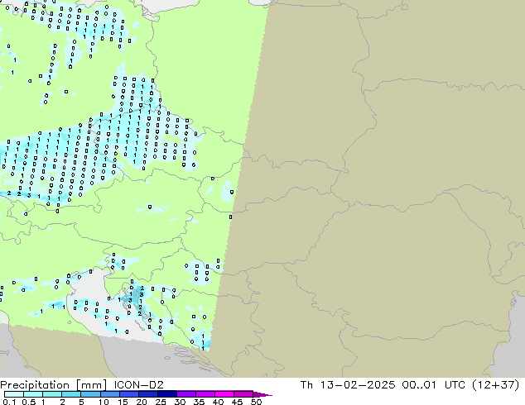This screenshot has height=405, width=525.
Task: Select the 10–15 mm blue legend swatch
Action: (109, 394)
